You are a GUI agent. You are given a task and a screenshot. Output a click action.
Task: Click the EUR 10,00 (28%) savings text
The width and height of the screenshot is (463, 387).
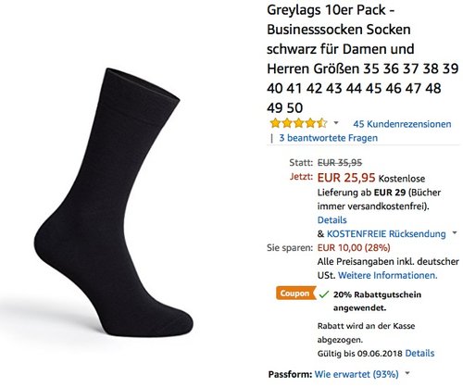tap(354, 247)
